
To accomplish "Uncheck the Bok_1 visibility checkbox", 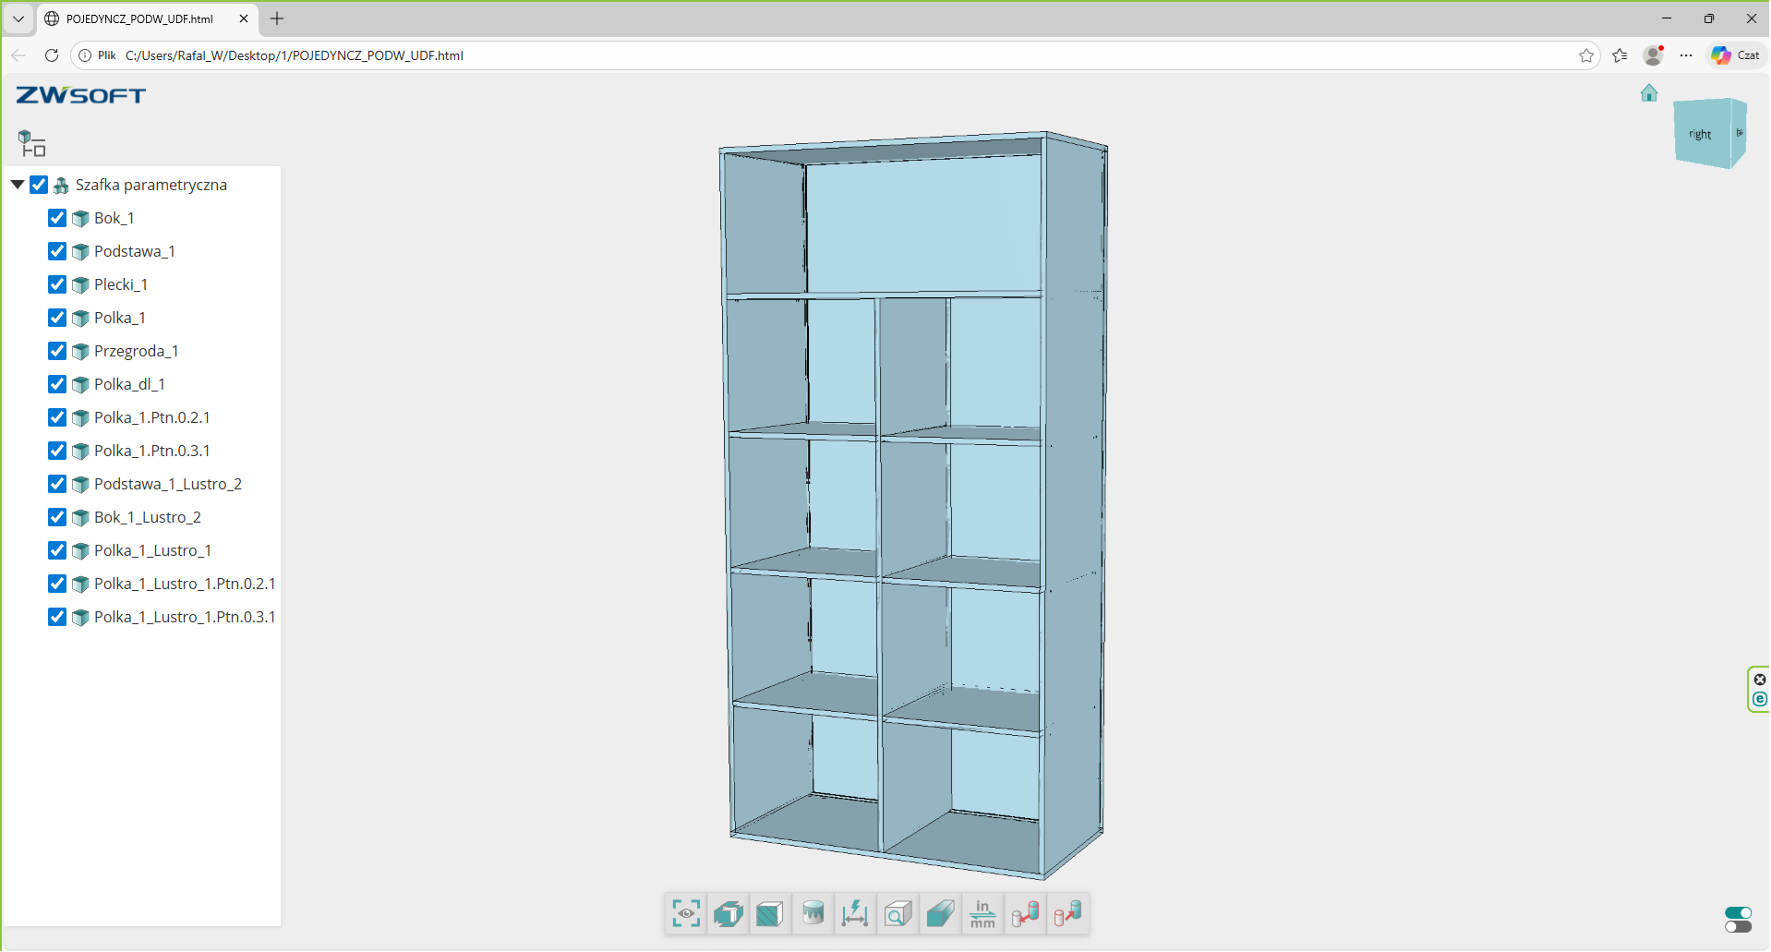I will point(57,218).
